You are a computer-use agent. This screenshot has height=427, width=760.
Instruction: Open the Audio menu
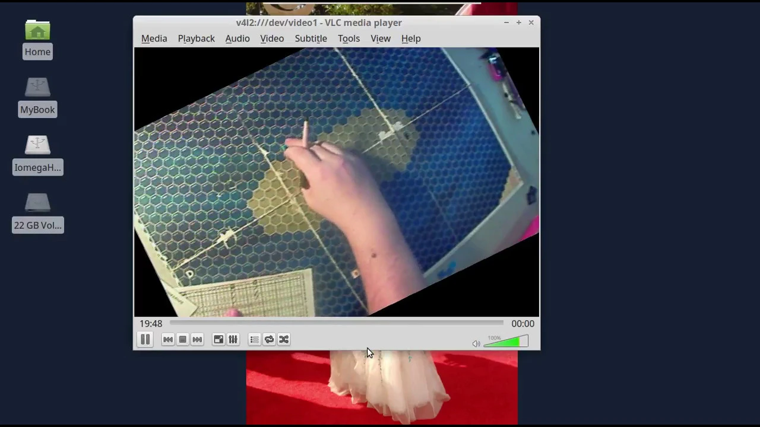point(237,39)
